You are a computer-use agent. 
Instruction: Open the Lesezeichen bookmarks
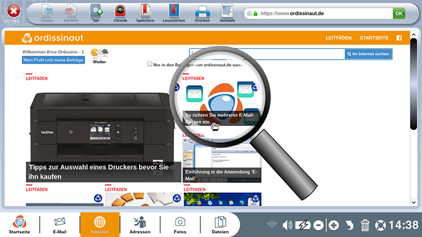[x=174, y=13]
